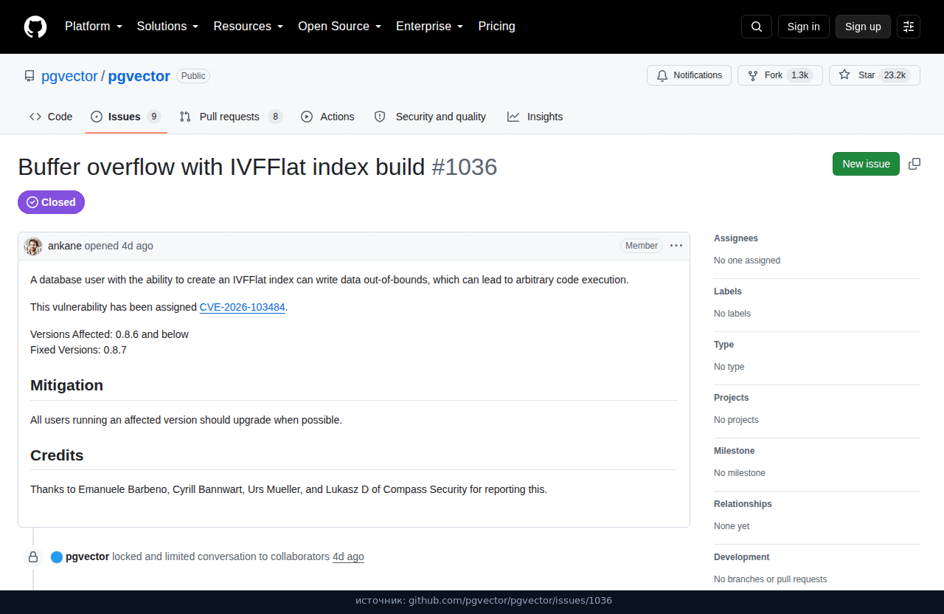
Task: Expand the Enterprise menu
Action: [x=430, y=27]
